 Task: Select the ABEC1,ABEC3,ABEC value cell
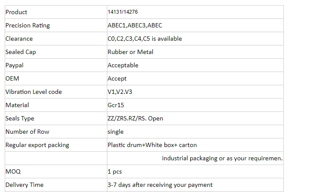tap(134, 25)
